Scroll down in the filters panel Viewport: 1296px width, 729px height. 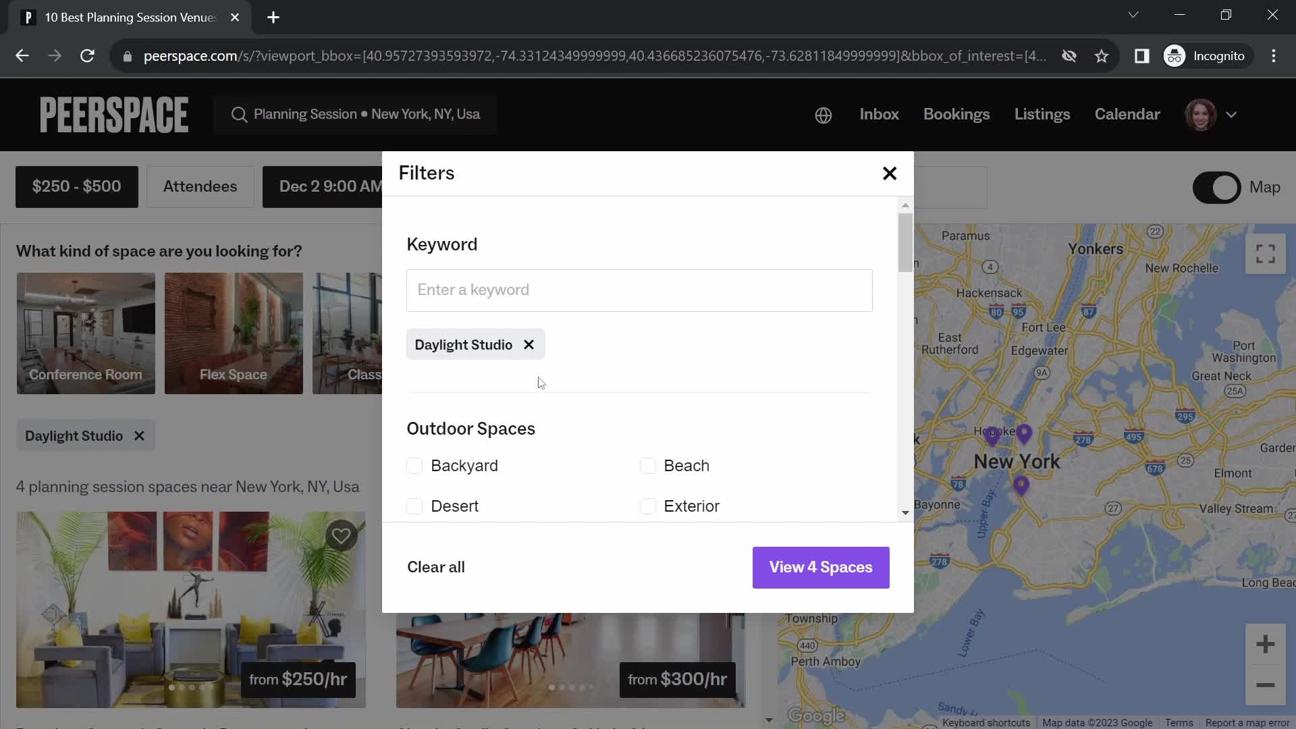905,514
